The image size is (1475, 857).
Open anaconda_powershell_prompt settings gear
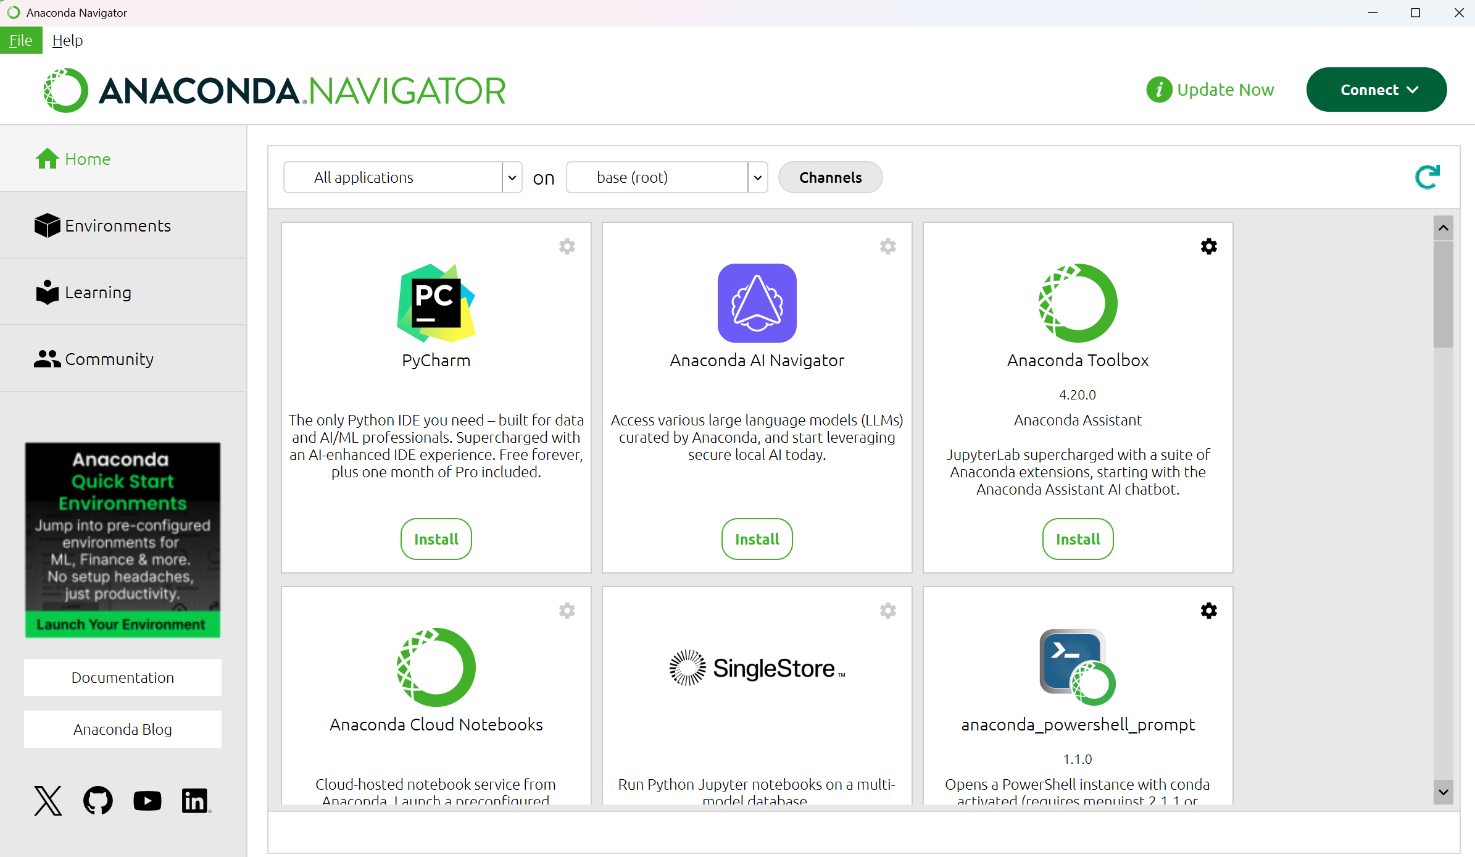click(1209, 611)
